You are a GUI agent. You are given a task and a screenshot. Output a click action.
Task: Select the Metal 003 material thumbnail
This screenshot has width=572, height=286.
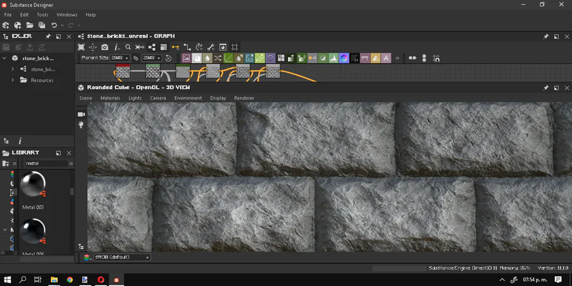tap(33, 184)
